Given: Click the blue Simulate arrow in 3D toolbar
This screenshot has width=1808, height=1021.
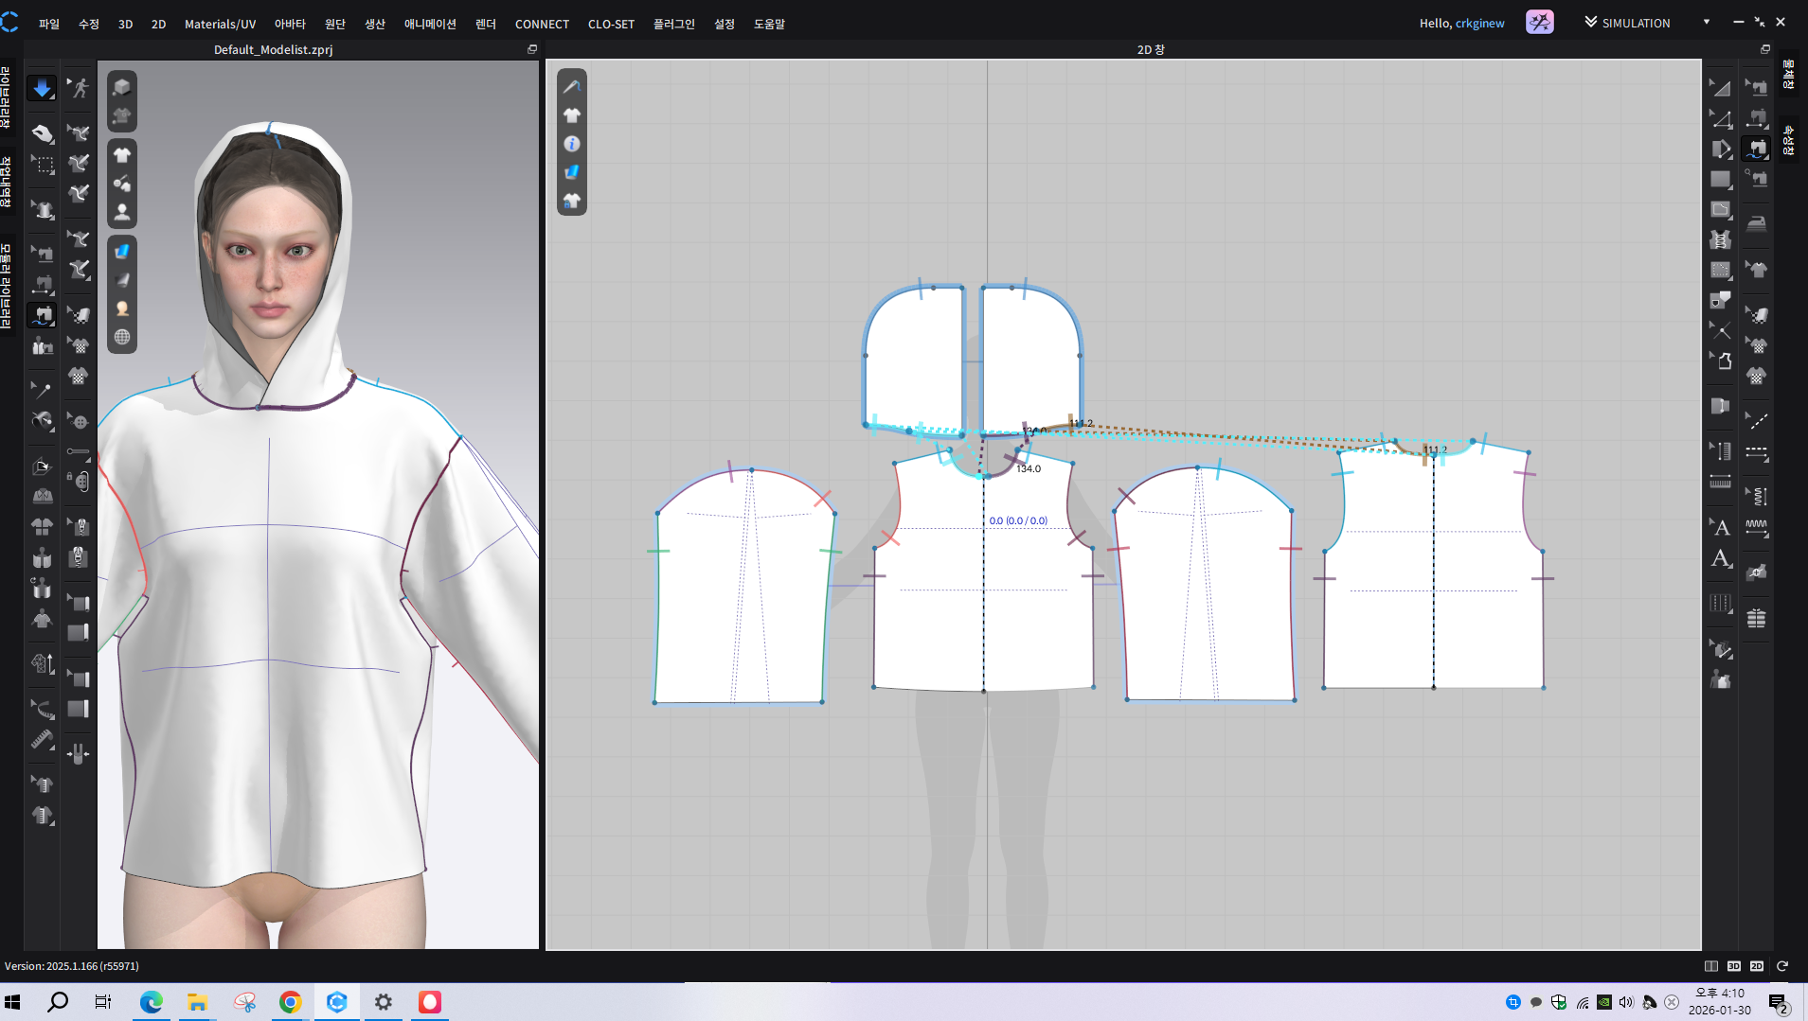Looking at the screenshot, I should [x=42, y=88].
